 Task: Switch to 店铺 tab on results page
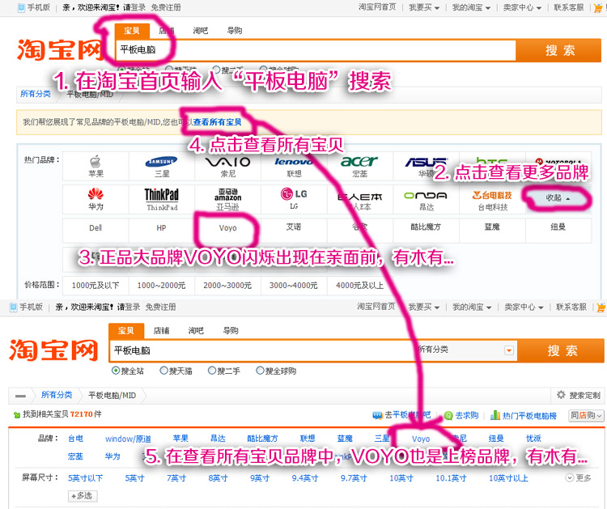161,330
